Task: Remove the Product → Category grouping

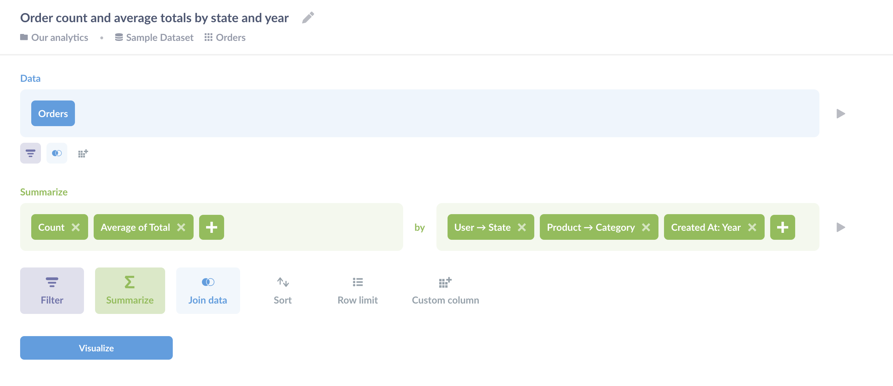Action: click(x=646, y=227)
